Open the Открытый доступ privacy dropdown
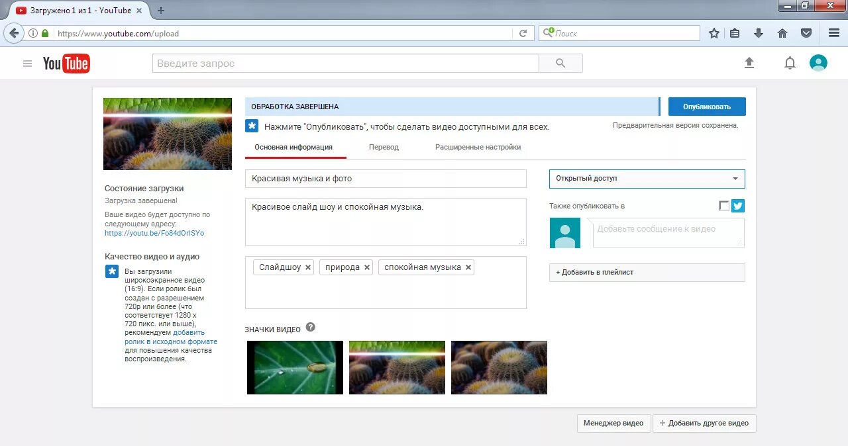Screen dimensions: 848x446 tap(647, 179)
